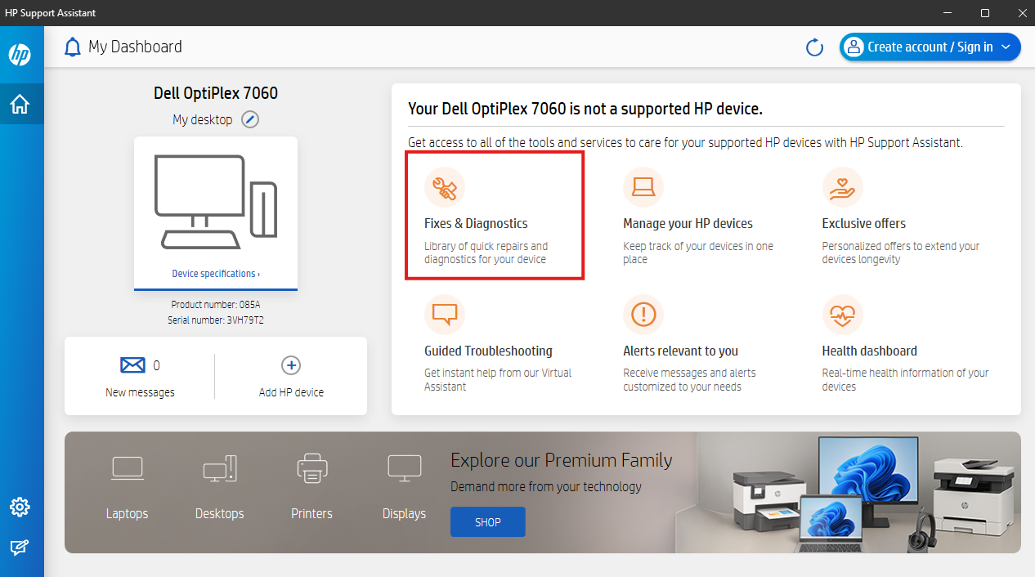Open the feedback icon in sidebar
The height and width of the screenshot is (577, 1035).
pyautogui.click(x=20, y=548)
